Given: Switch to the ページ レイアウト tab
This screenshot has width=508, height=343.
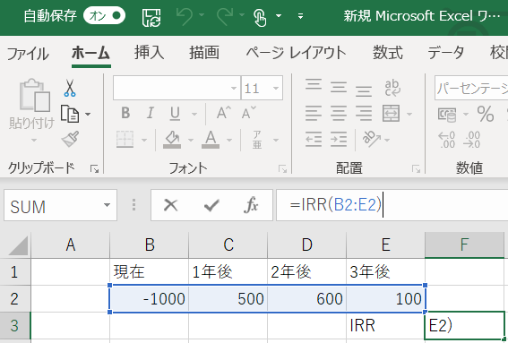Looking at the screenshot, I should (296, 53).
